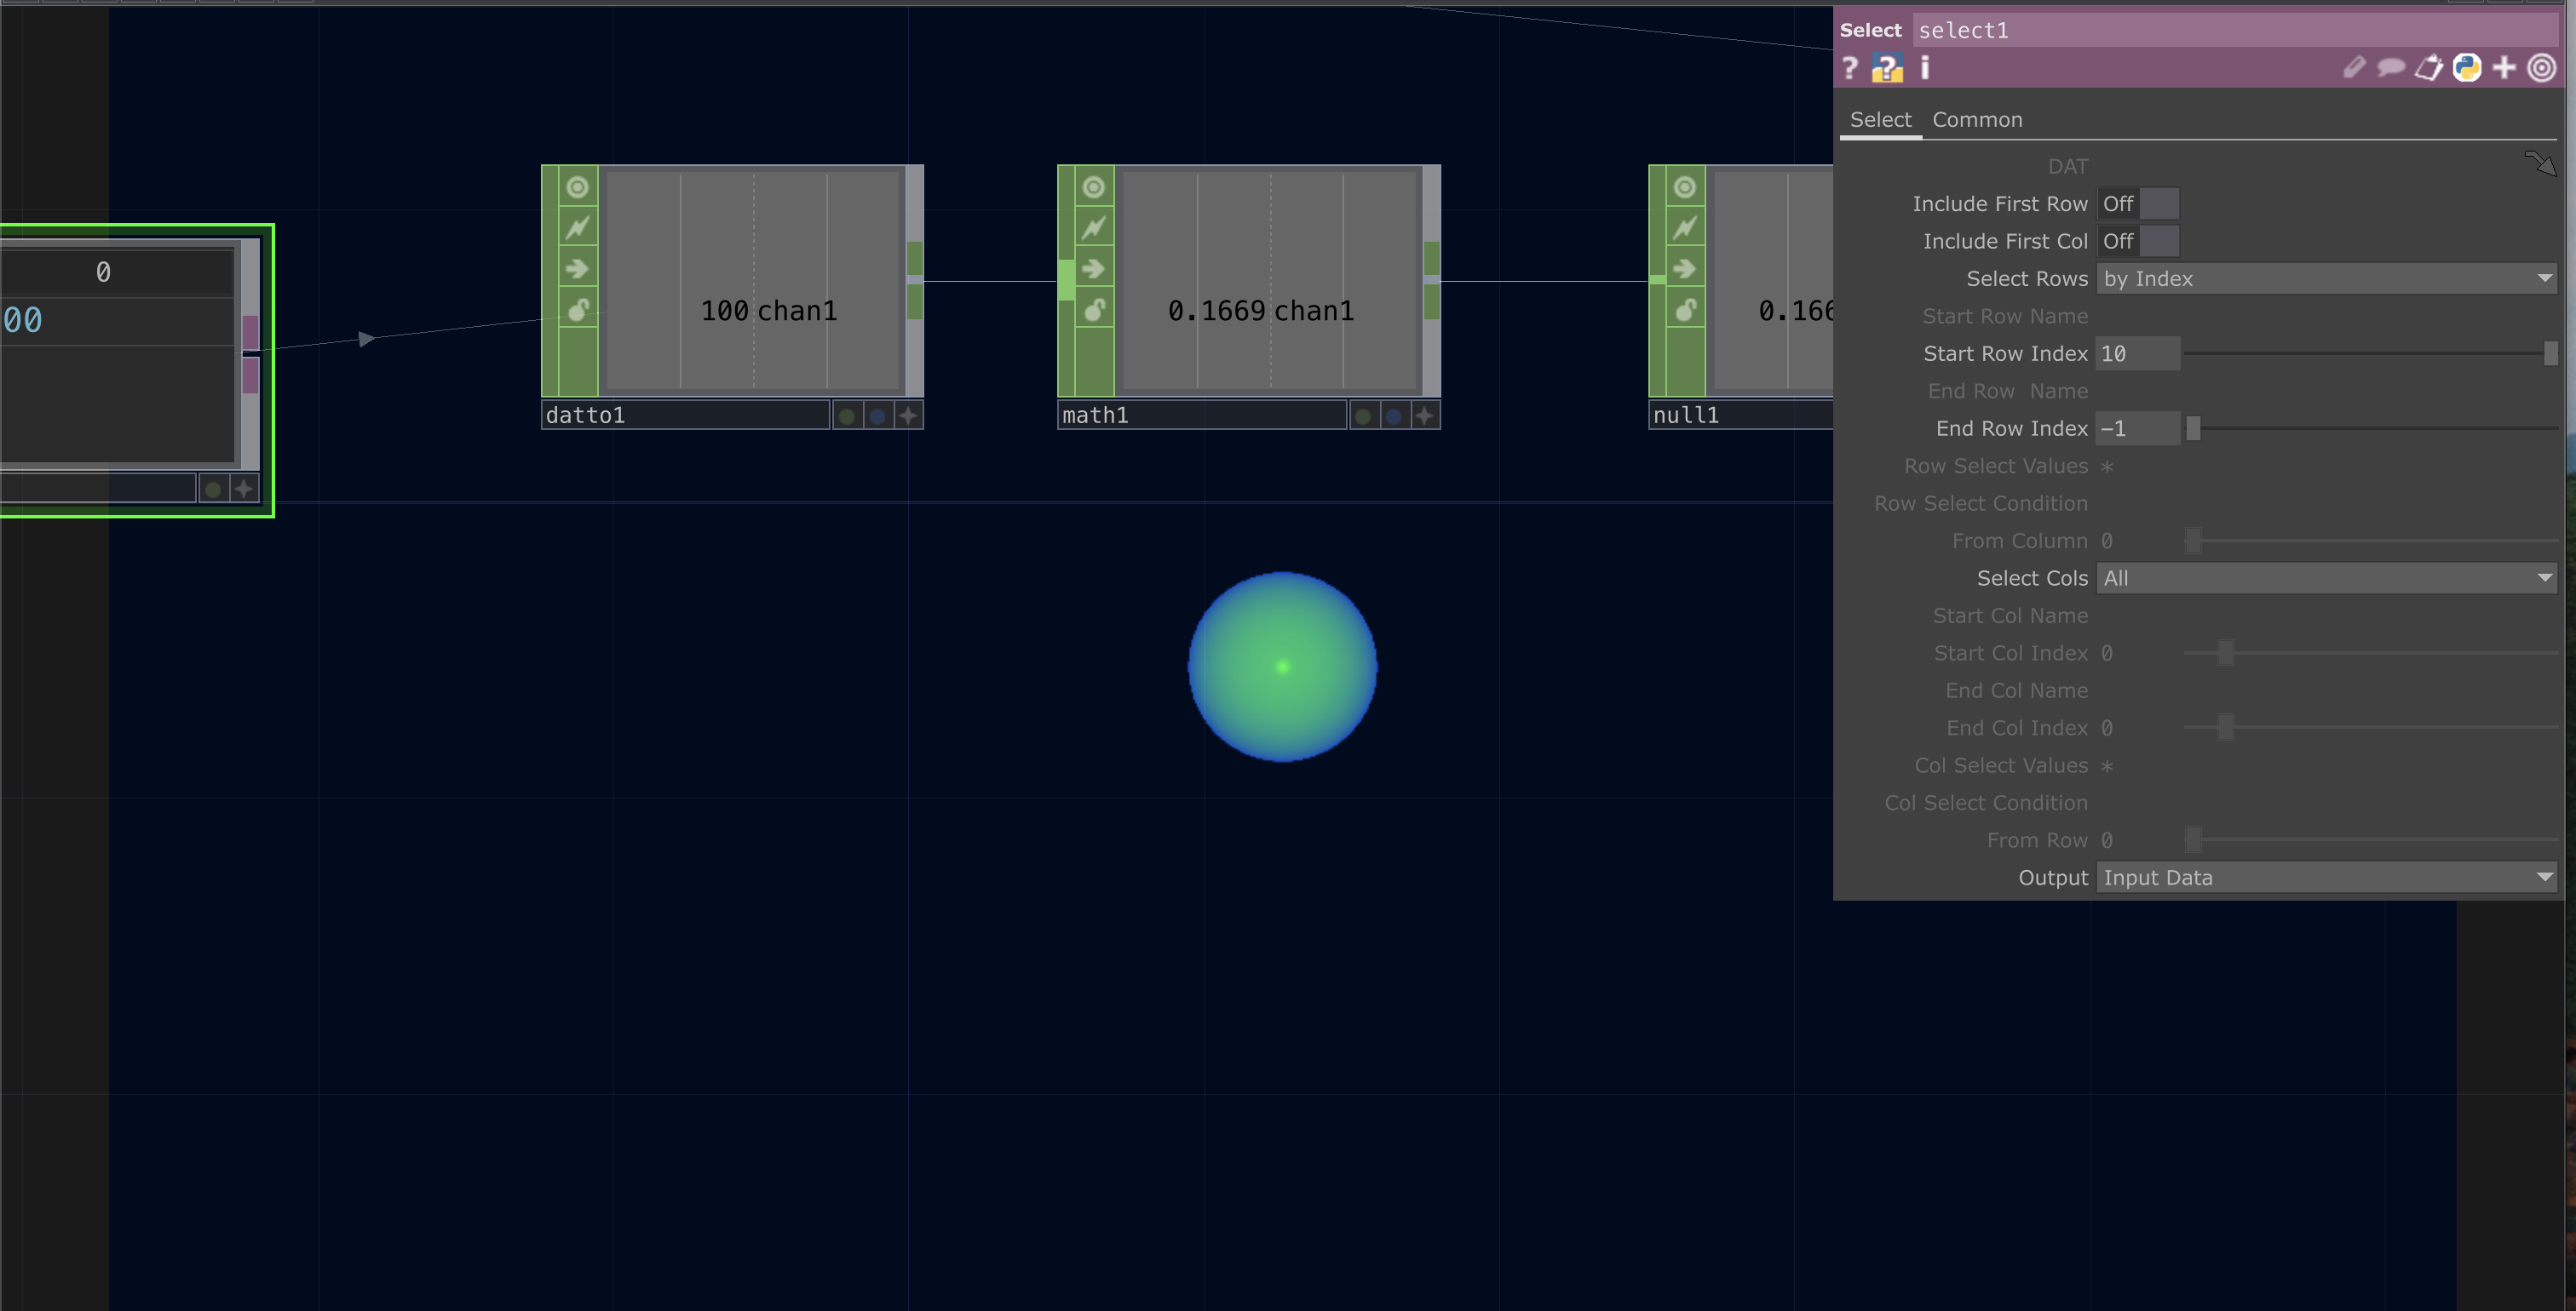The width and height of the screenshot is (2576, 1311).
Task: Open the Help icon for select1 operator
Action: (x=1851, y=68)
